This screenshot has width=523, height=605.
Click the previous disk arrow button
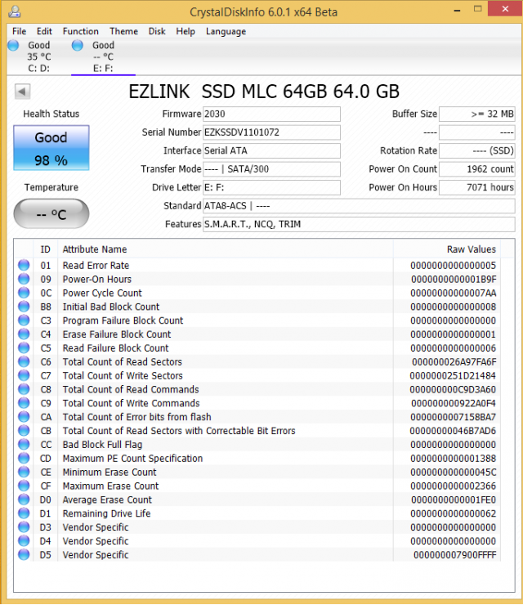22,92
